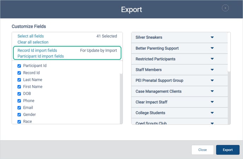Open the Staff Members section arrow
Viewport: 243px width, 159px height.
click(212, 70)
